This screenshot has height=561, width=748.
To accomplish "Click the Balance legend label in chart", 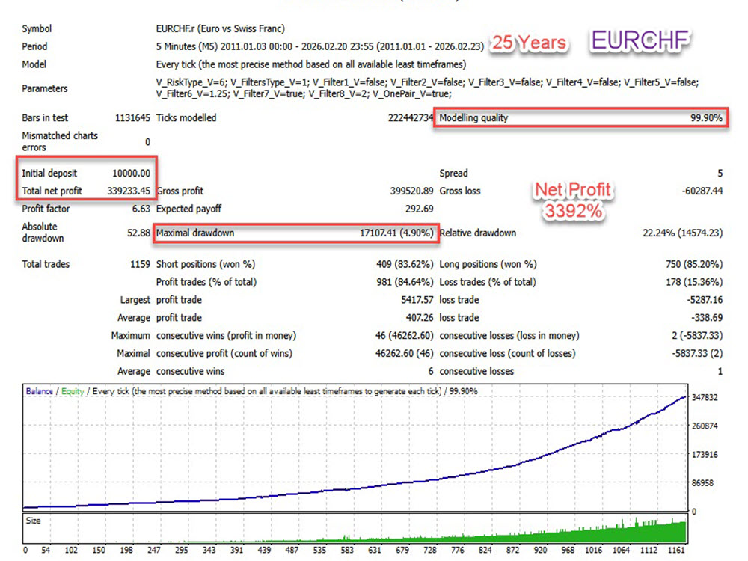I will [x=39, y=391].
